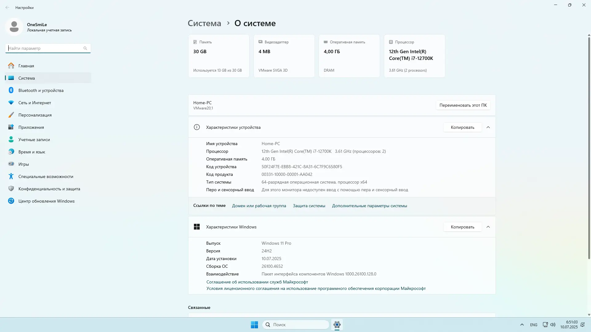This screenshot has height=332, width=591.
Task: Click the Windows Update center icon
Action: [11, 201]
